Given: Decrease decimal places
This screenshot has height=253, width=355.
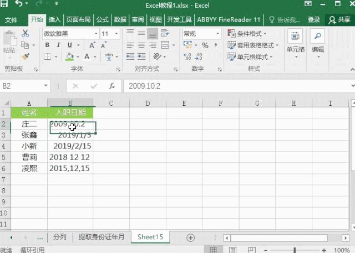Looking at the screenshot, I should pyautogui.click(x=199, y=56).
